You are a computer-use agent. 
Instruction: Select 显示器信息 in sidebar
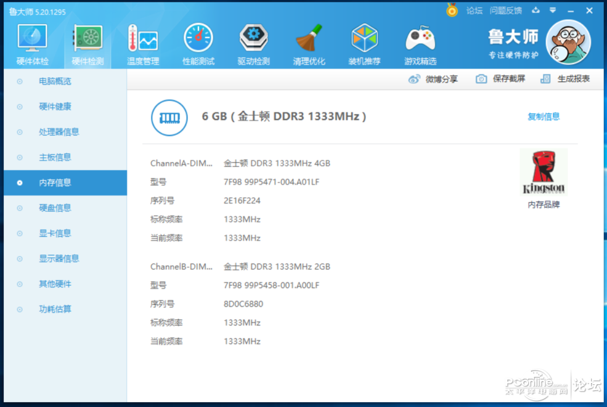[x=65, y=258]
